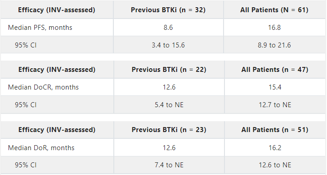Click the Previous BTKi (n = 32) header
The image size is (327, 175).
(x=168, y=10)
